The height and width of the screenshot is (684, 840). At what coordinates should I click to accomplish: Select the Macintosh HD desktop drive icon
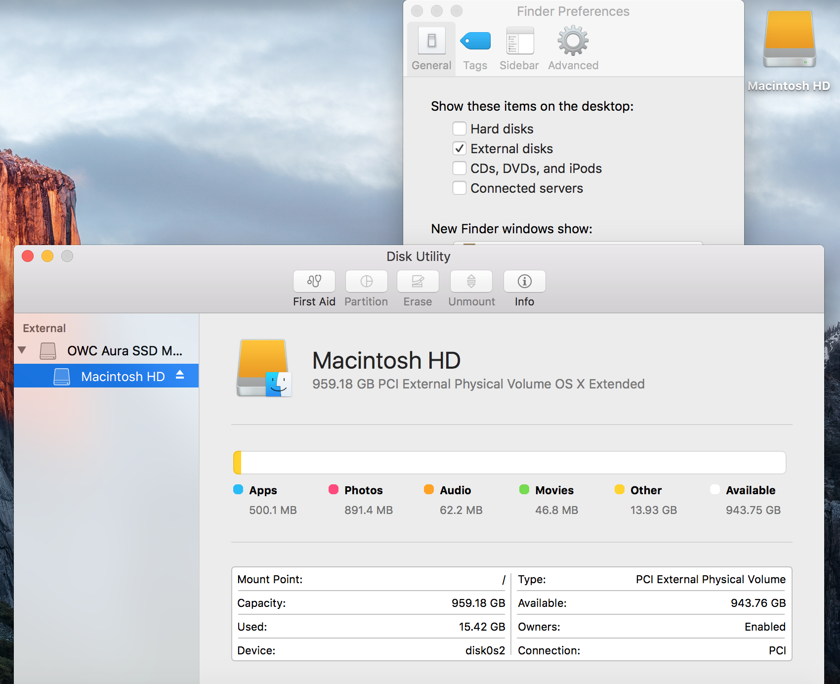[x=789, y=40]
